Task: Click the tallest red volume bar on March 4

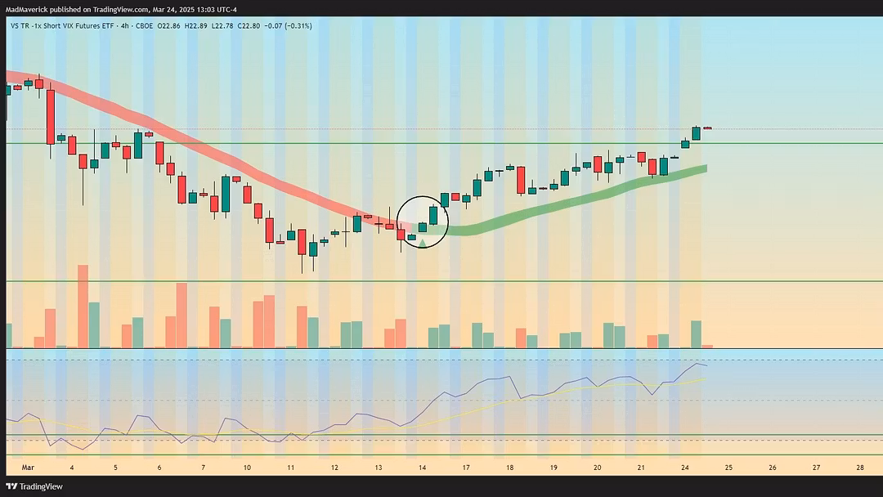Action: (83, 307)
